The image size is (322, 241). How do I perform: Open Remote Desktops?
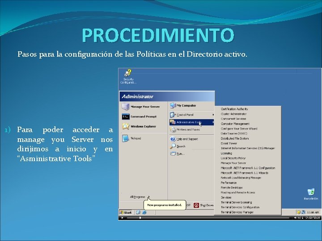tap(232, 188)
